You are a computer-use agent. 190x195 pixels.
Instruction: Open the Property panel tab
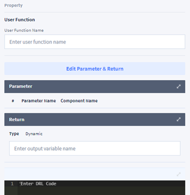(x=14, y=5)
